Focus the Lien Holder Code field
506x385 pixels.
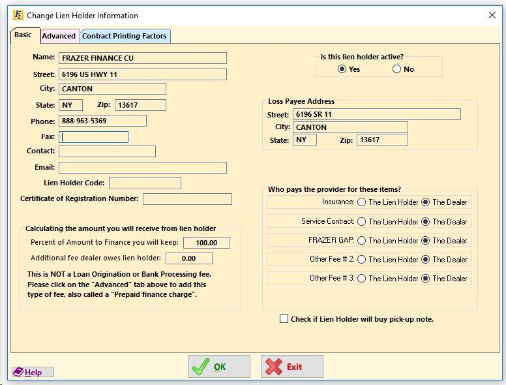coord(145,183)
